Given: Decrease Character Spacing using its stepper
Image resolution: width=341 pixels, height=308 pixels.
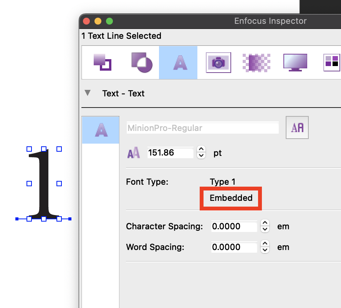Looking at the screenshot, I should tap(265, 229).
